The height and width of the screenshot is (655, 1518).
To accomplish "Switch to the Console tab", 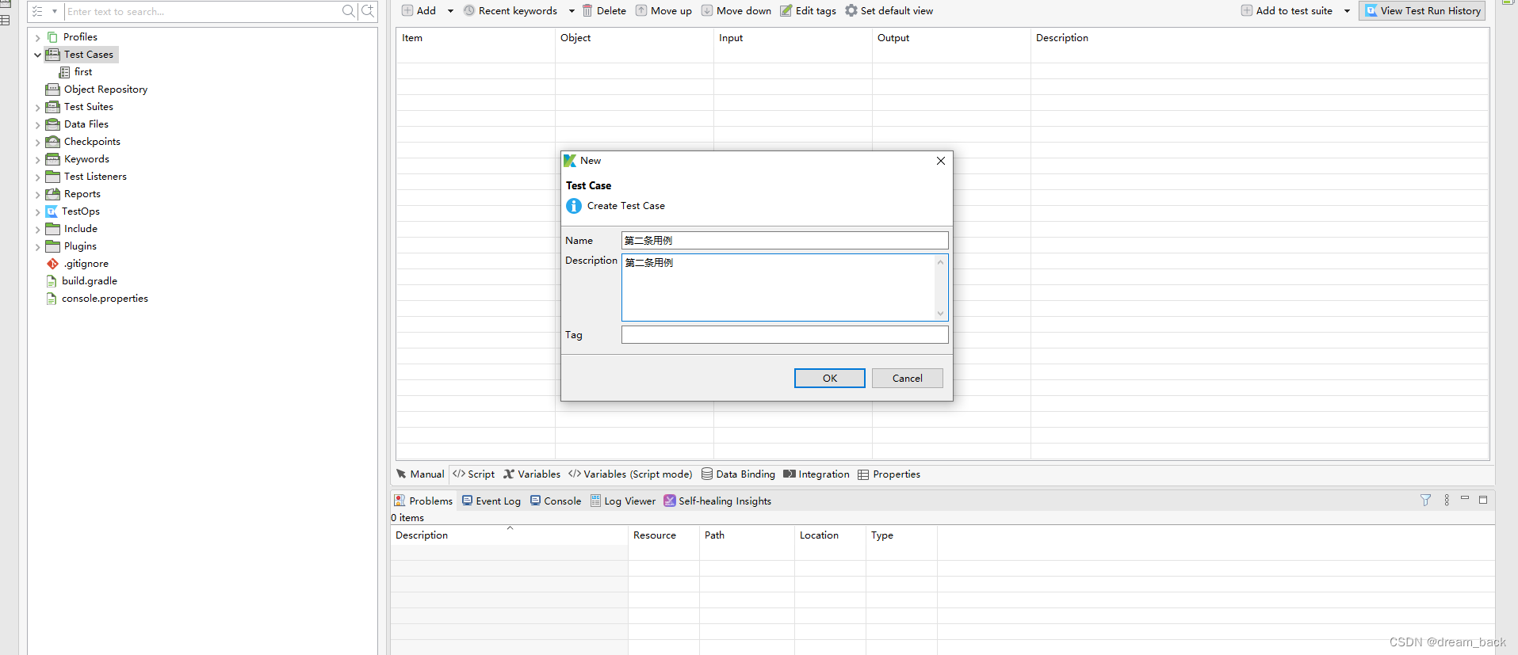I will click(556, 501).
